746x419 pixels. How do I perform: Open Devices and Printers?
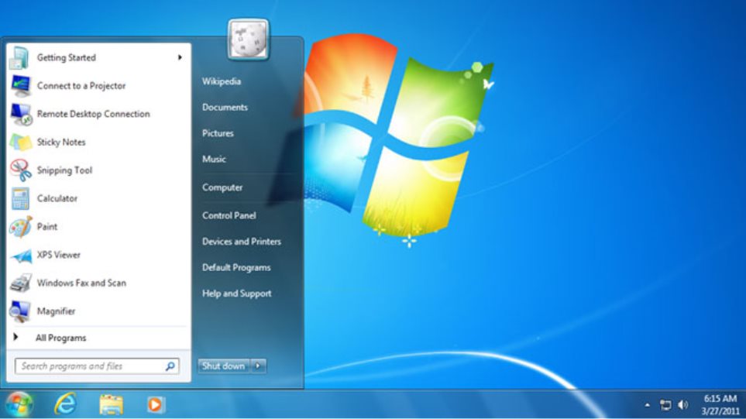tap(242, 242)
